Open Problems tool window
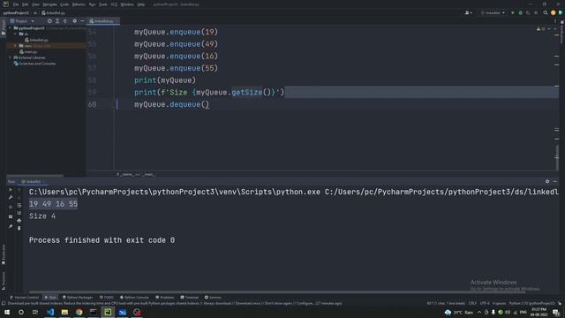565x318 pixels. 165,298
